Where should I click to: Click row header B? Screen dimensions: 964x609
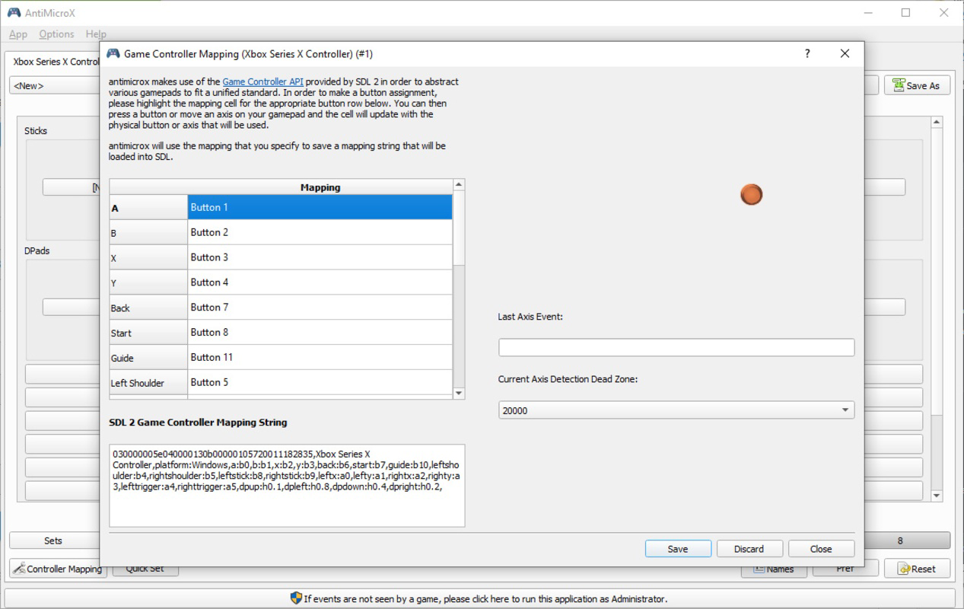tap(148, 233)
